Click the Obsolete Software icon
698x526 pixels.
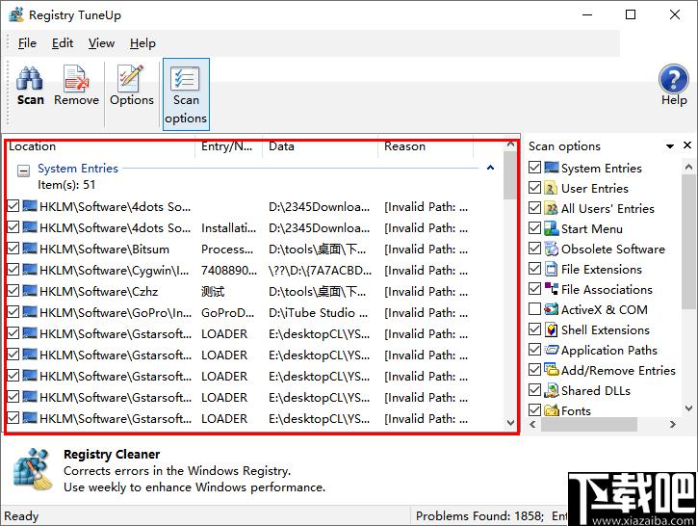551,249
